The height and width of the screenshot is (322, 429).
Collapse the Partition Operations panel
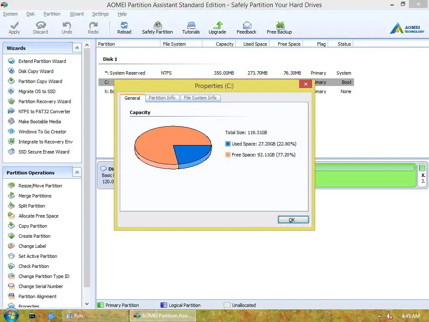click(77, 172)
